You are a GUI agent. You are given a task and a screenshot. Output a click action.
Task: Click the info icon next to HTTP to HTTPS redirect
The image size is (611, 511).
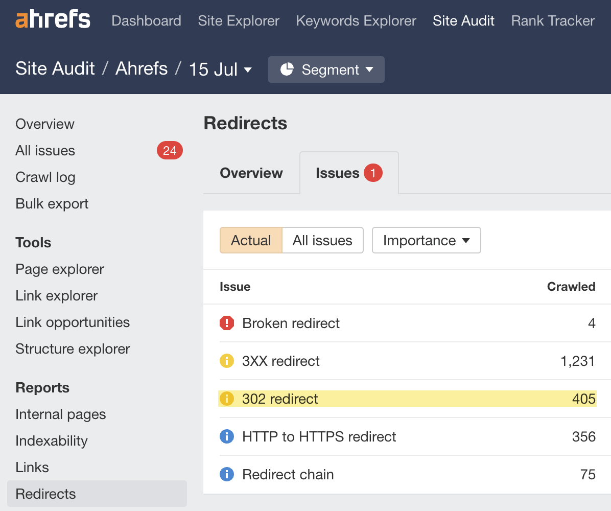tap(226, 436)
